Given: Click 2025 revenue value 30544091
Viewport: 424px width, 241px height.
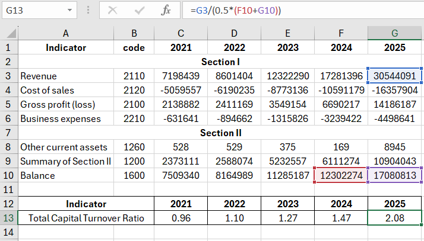Looking at the screenshot, I should click(x=394, y=76).
